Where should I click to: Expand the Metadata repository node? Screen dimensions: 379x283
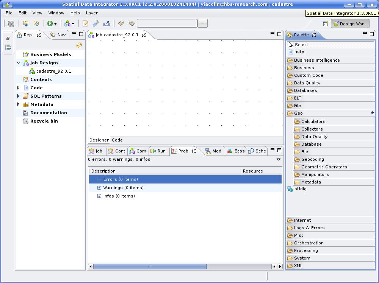click(18, 104)
